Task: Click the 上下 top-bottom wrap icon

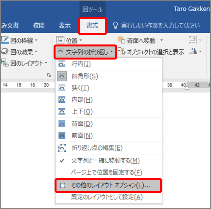Action: point(62,112)
